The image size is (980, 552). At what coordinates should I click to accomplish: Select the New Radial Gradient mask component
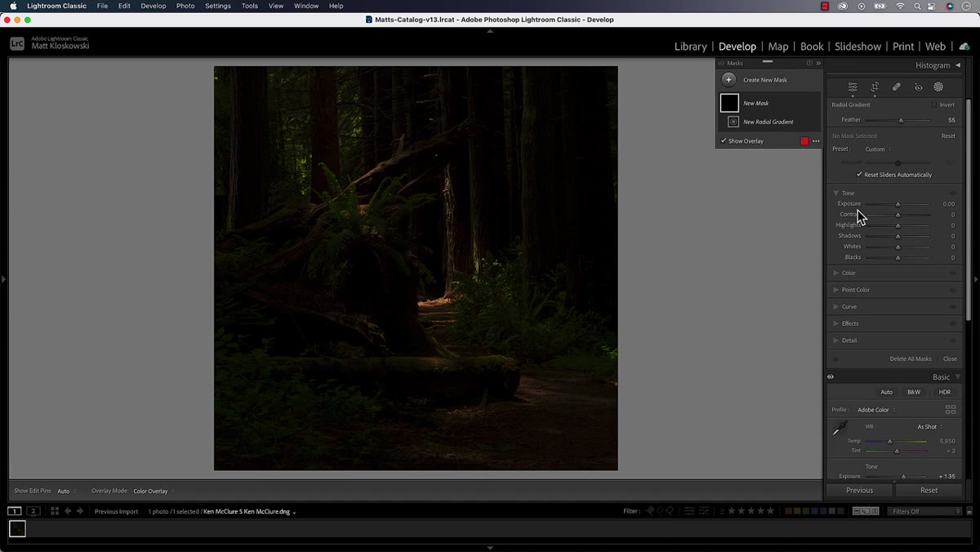point(768,122)
